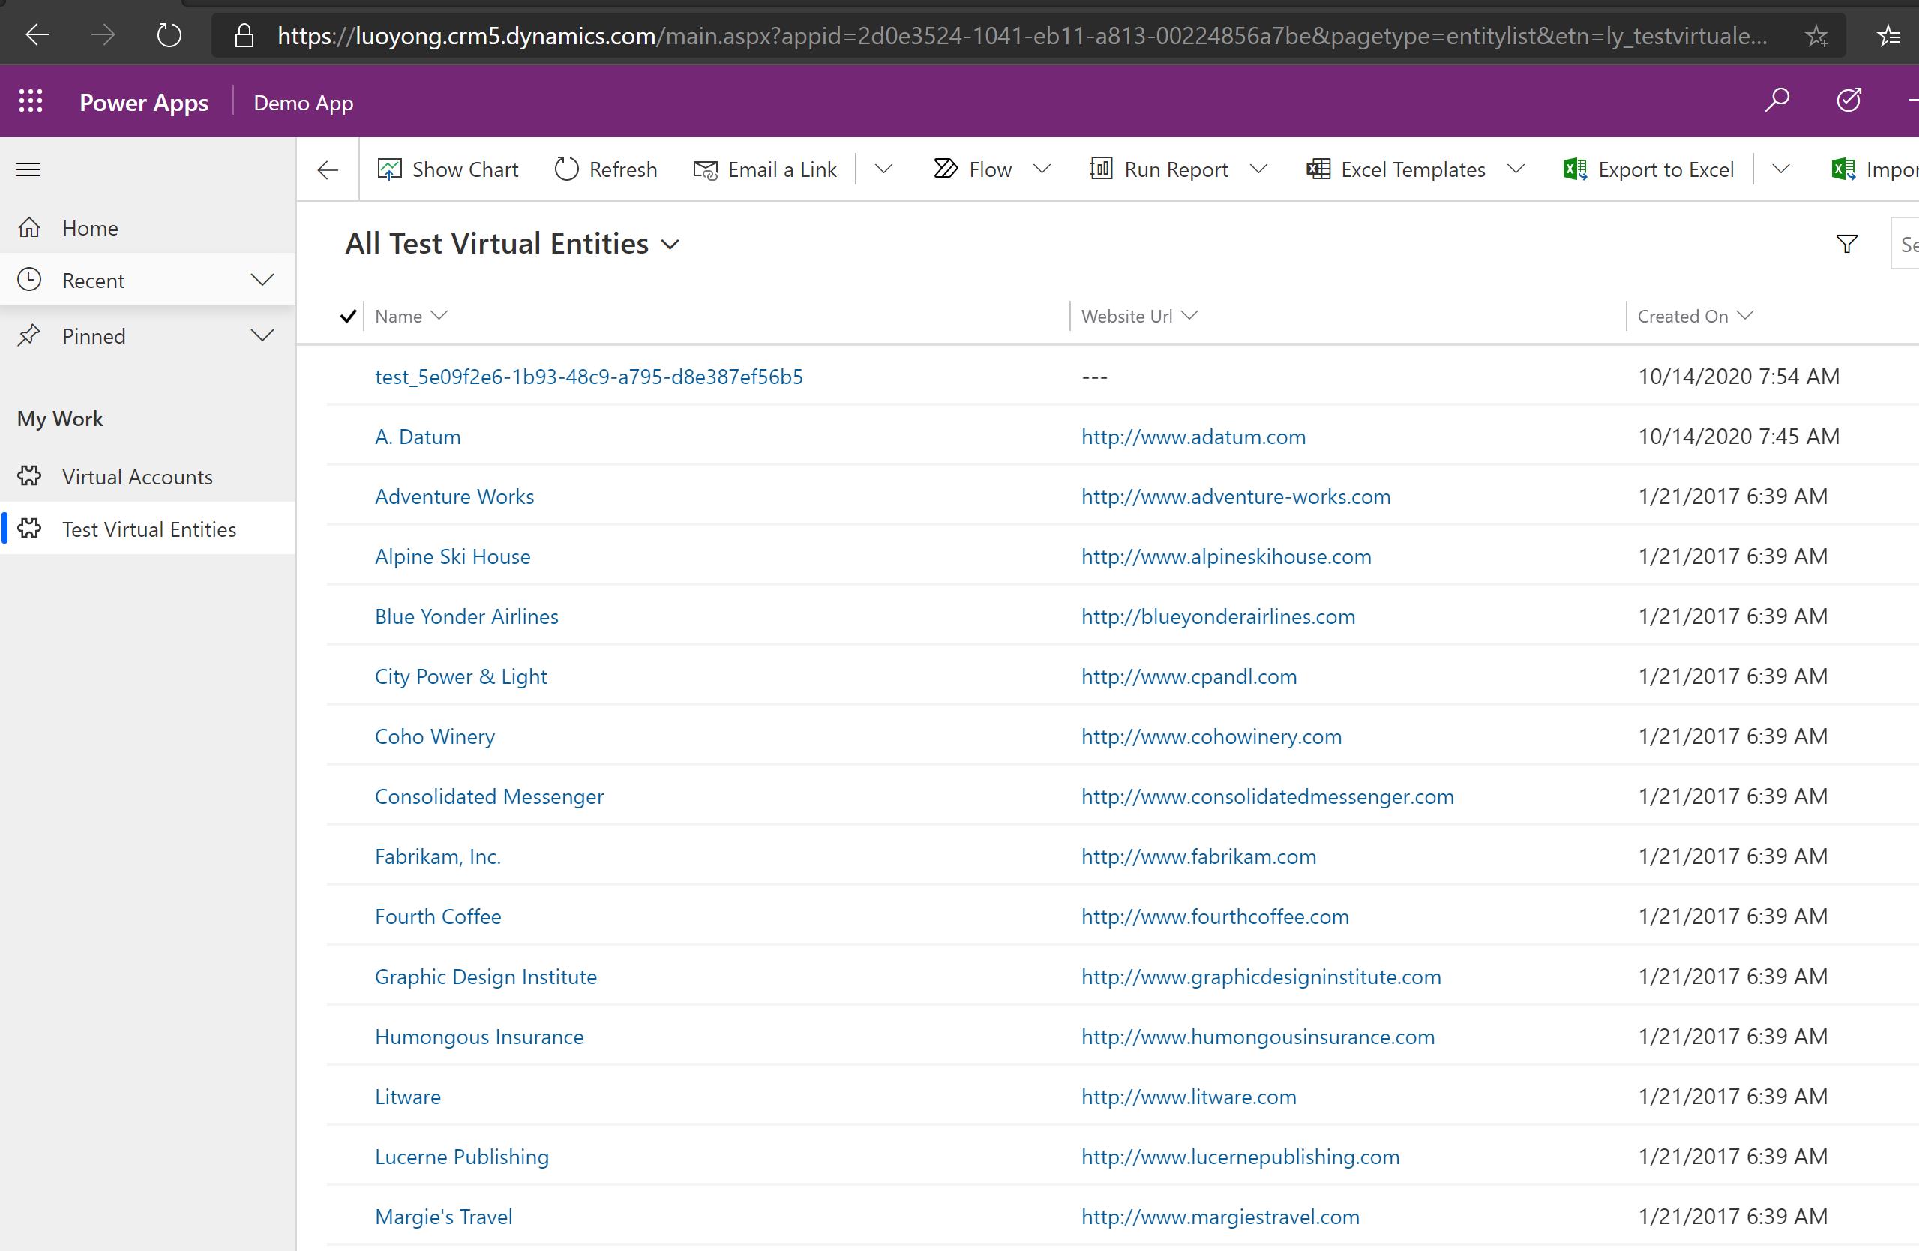1919x1251 pixels.
Task: Expand the Pinned section
Action: tap(262, 335)
